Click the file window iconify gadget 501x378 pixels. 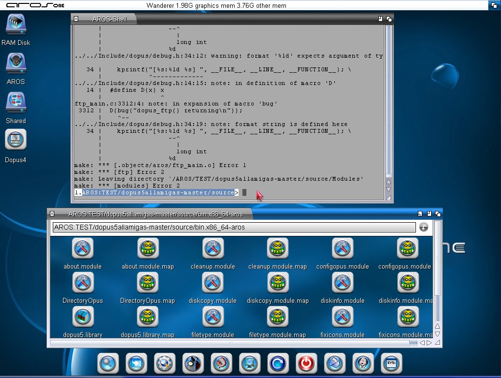pyautogui.click(x=420, y=213)
